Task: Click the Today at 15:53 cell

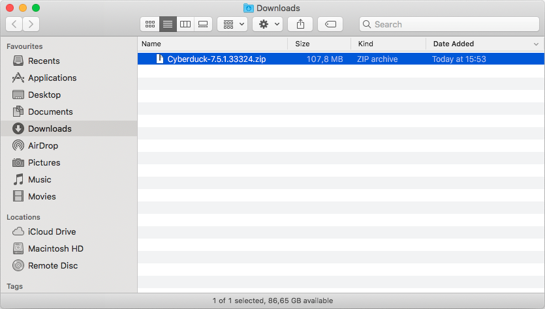Action: point(459,59)
